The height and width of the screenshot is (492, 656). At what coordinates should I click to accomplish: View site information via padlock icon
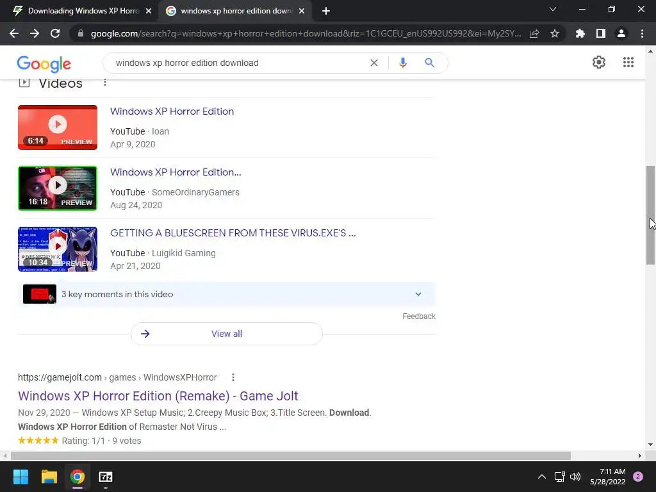click(x=81, y=33)
